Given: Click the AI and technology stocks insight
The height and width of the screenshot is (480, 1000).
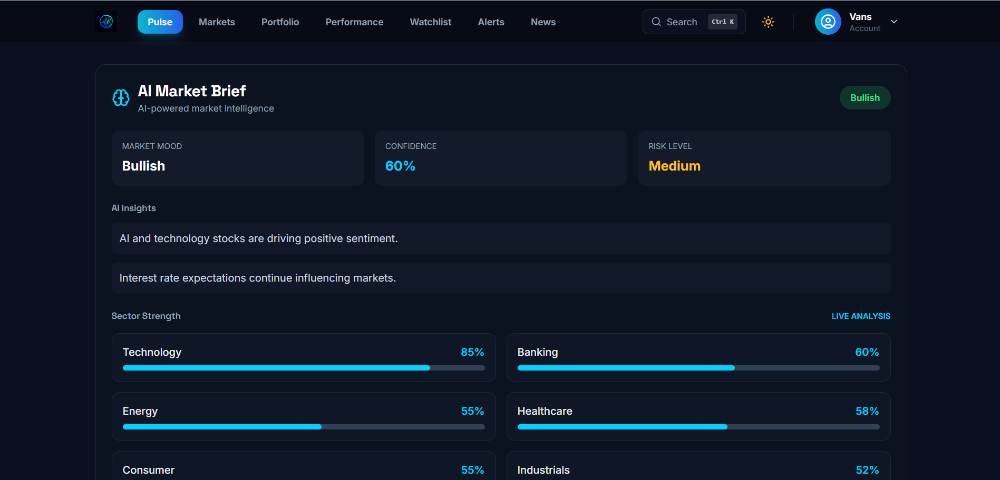Looking at the screenshot, I should click(x=501, y=238).
